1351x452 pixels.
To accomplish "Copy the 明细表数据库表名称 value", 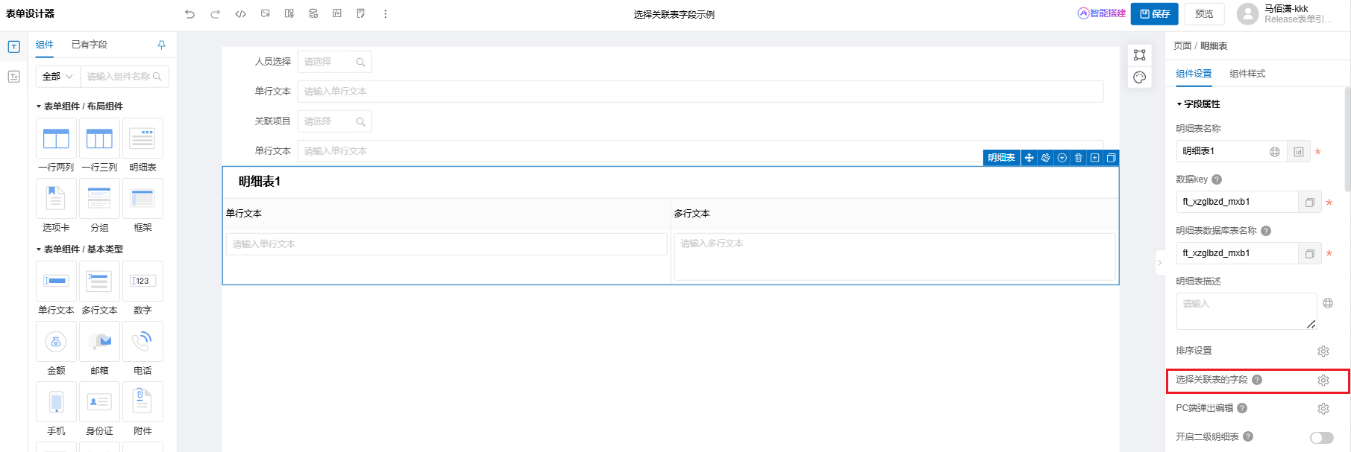I will pyautogui.click(x=1310, y=253).
